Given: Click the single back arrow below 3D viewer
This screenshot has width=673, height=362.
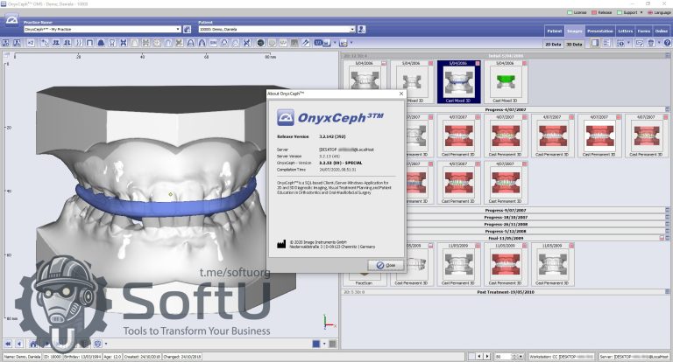Looking at the screenshot, I should point(19,344).
